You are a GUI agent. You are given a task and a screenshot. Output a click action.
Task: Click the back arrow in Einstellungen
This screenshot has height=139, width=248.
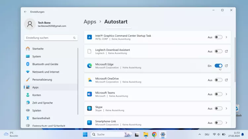(x=25, y=12)
